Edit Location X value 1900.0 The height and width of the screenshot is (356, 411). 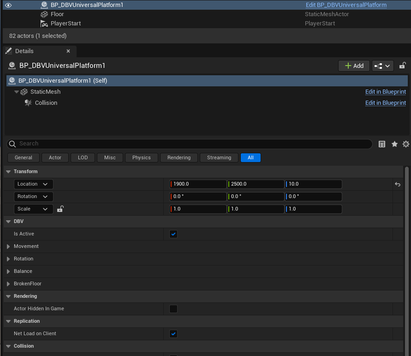pyautogui.click(x=198, y=184)
